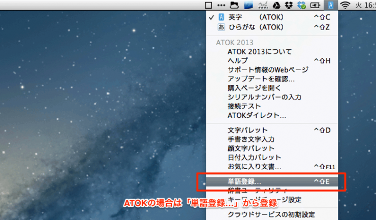Click the clock showing 火 16 in menu bar
376x220 pixels.
tap(365, 5)
